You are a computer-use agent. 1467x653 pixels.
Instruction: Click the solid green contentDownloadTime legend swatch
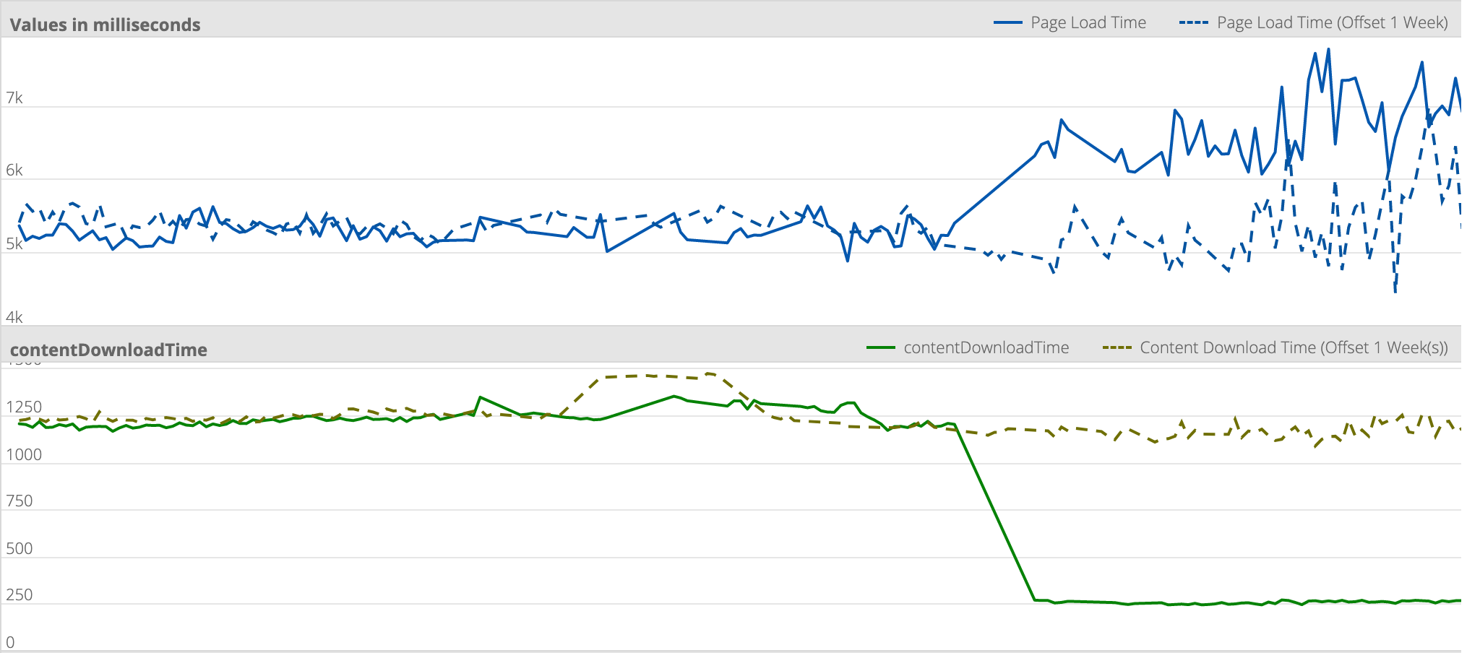[880, 348]
